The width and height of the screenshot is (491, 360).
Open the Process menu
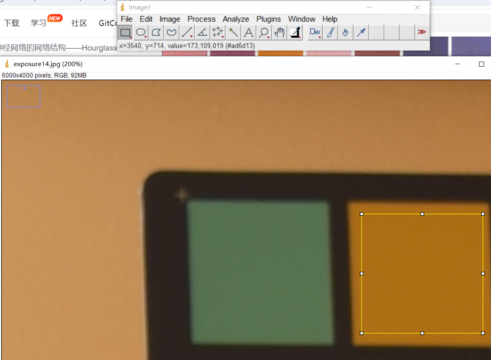[x=201, y=19]
